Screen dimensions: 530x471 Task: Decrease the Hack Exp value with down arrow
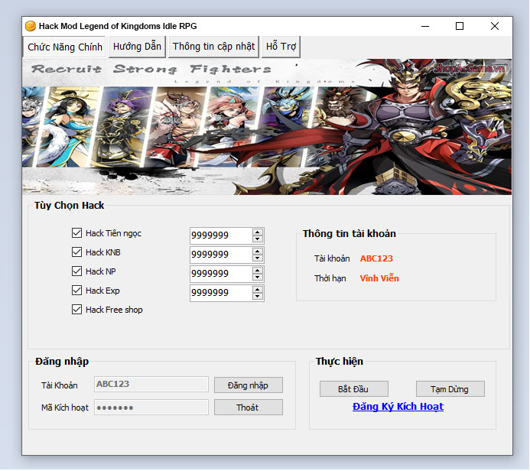click(x=258, y=297)
